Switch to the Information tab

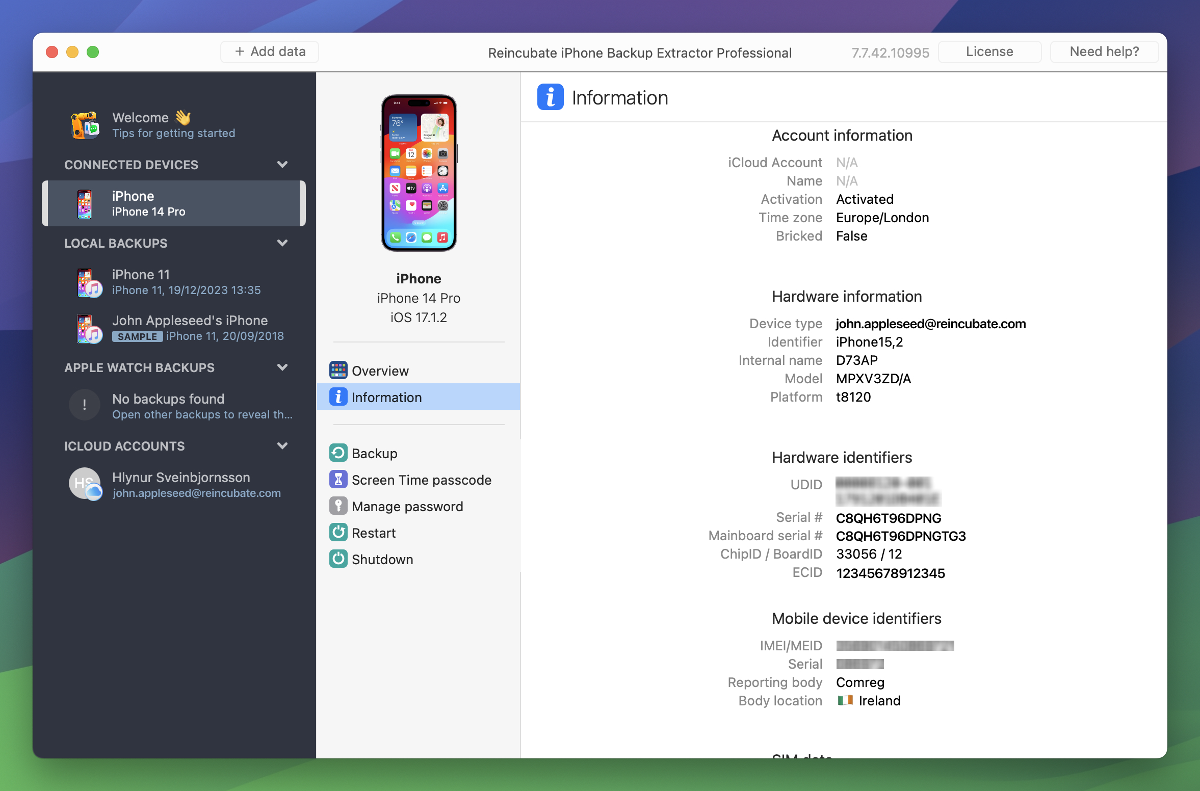(x=386, y=397)
